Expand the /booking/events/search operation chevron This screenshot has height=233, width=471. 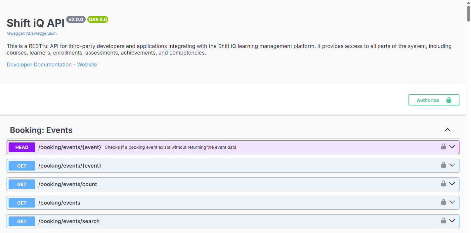pos(452,220)
